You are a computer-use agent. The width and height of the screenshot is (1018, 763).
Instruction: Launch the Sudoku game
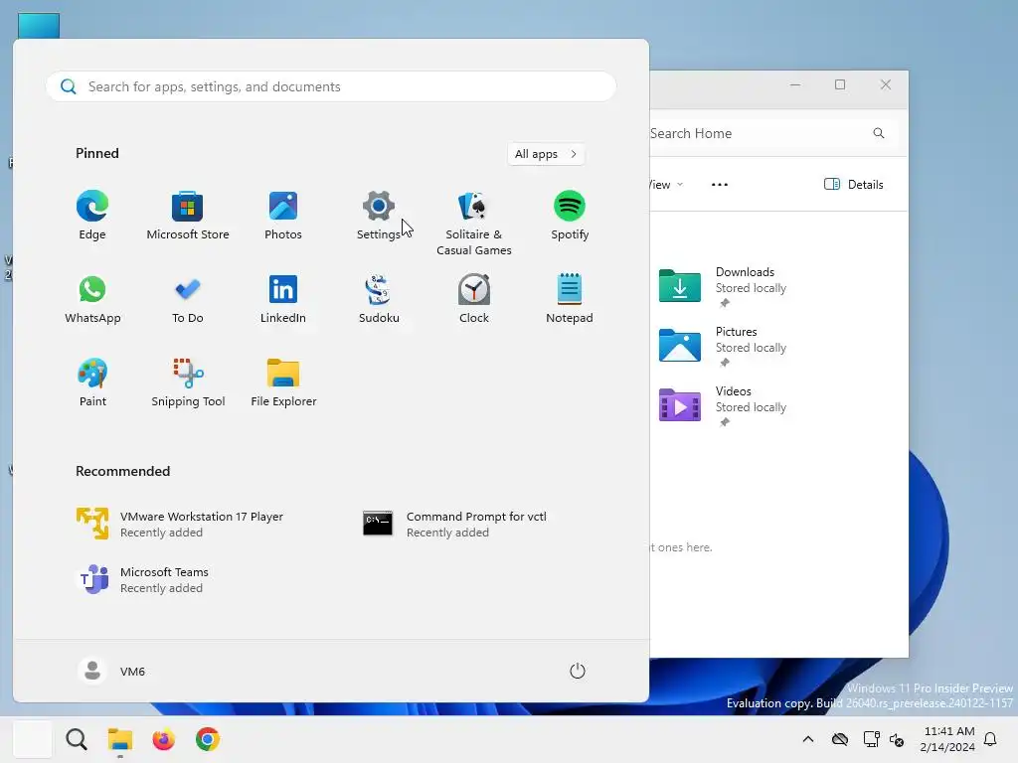tap(379, 298)
